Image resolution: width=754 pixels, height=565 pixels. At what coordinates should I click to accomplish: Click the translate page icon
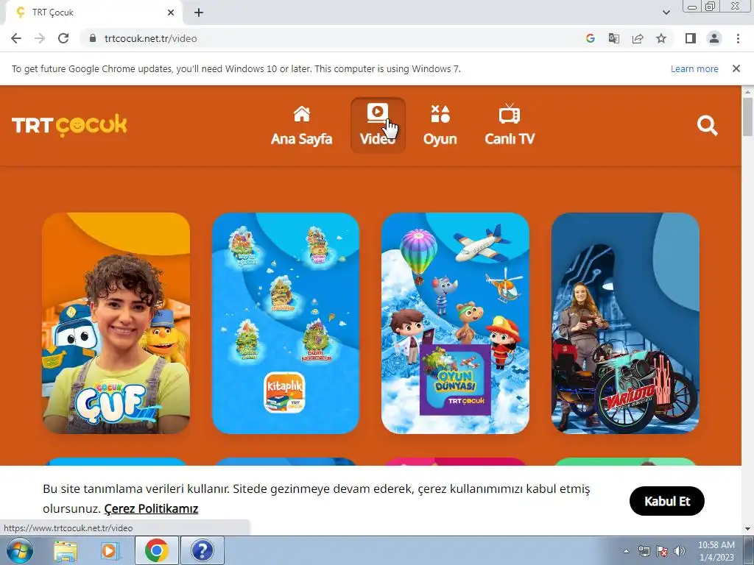tap(614, 38)
